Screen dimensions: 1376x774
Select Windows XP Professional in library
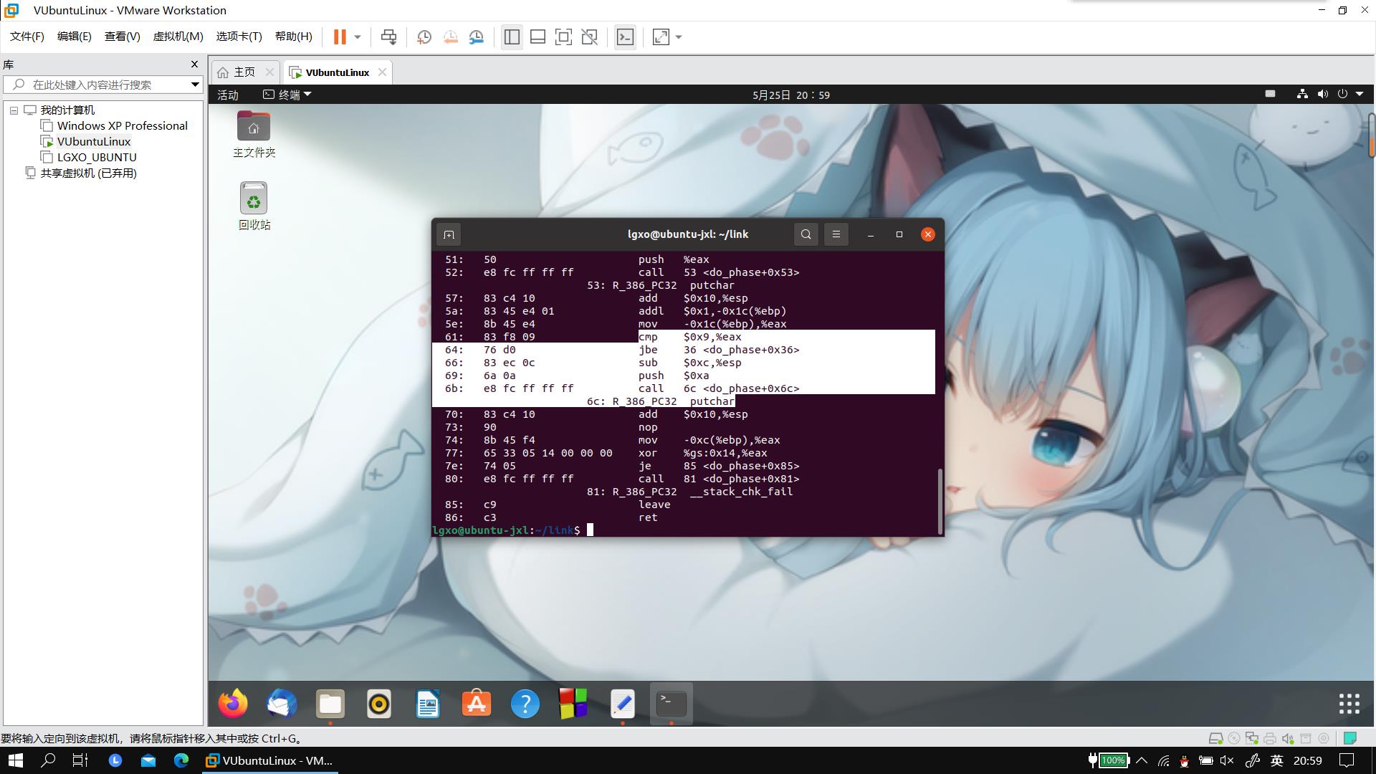click(x=122, y=126)
